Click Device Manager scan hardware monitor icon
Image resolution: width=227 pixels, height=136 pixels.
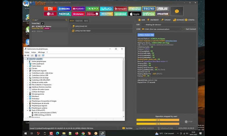point(43,56)
